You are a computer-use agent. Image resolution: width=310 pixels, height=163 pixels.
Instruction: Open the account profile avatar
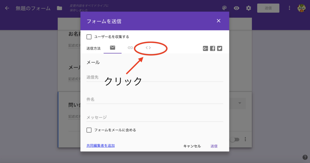click(302, 8)
